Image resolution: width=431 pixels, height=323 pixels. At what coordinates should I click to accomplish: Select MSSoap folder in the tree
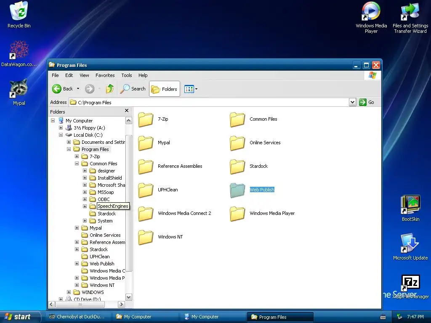[x=106, y=192]
